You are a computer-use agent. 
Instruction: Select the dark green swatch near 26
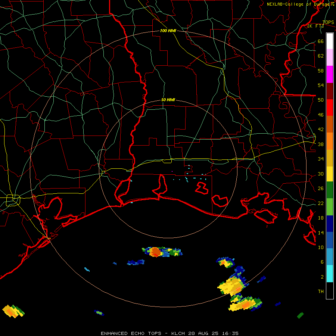click(x=330, y=190)
